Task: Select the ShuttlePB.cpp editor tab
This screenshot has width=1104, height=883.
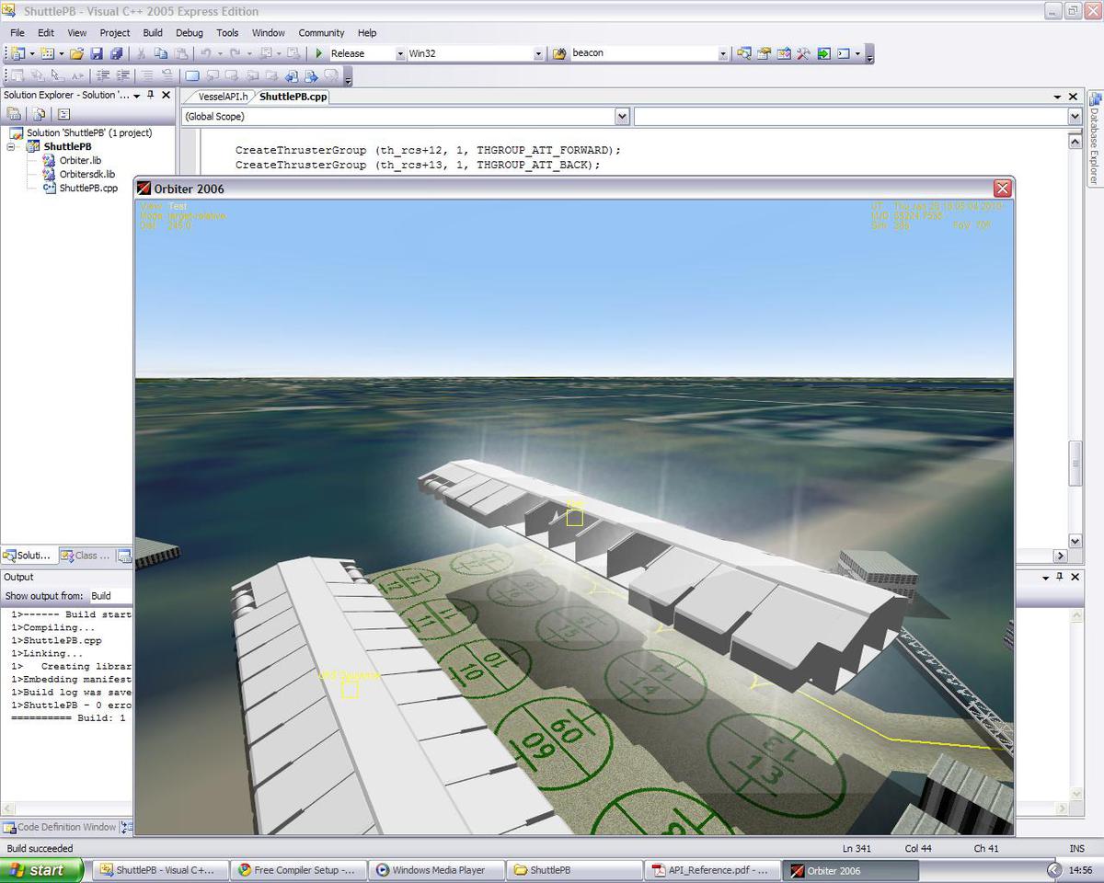Action: 292,97
